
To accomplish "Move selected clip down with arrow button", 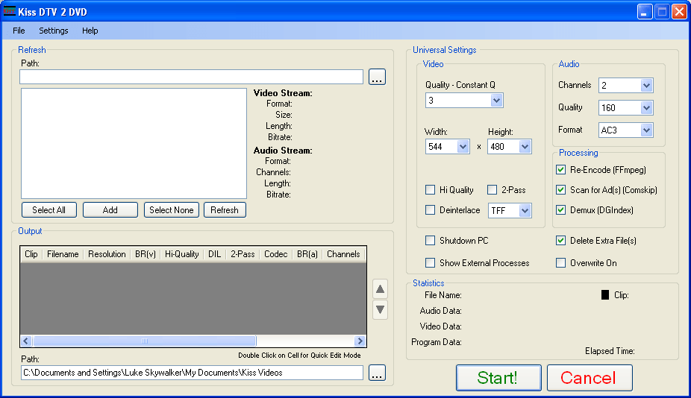I will click(380, 309).
